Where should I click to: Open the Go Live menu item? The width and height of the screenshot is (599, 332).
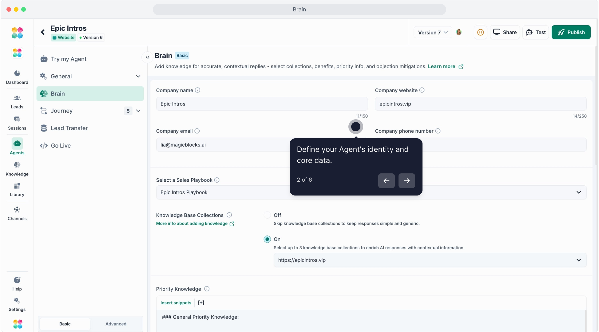(x=61, y=146)
